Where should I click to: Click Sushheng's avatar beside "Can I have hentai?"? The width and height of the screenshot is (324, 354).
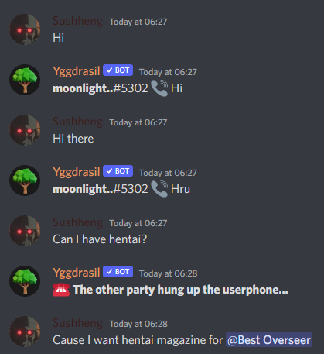point(25,231)
